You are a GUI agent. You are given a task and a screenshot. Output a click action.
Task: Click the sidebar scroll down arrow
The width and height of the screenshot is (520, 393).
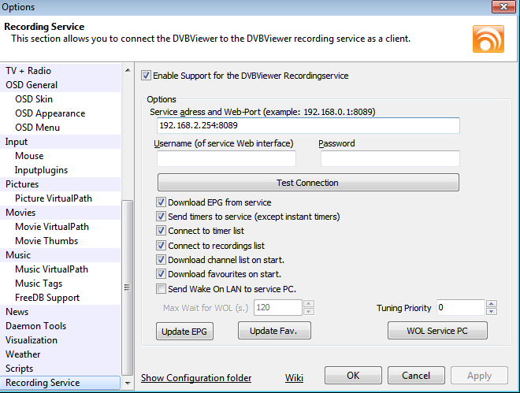tap(128, 383)
